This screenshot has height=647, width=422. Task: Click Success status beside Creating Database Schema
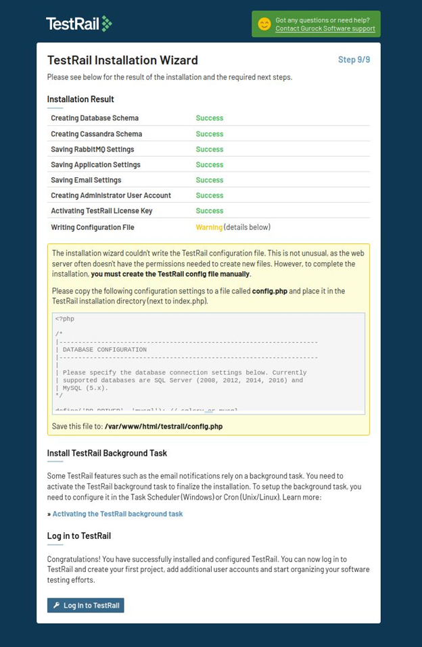pos(209,118)
